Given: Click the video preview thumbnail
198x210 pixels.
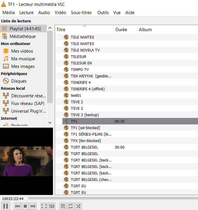Looking at the screenshot, I should 26,161.
